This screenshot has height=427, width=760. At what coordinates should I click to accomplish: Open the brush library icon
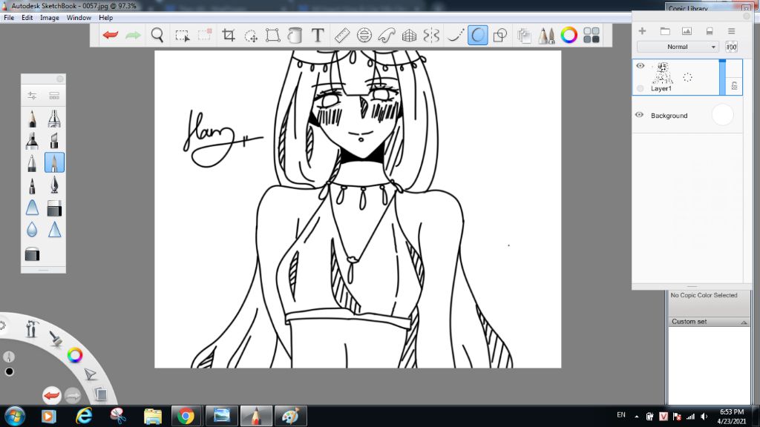[54, 96]
